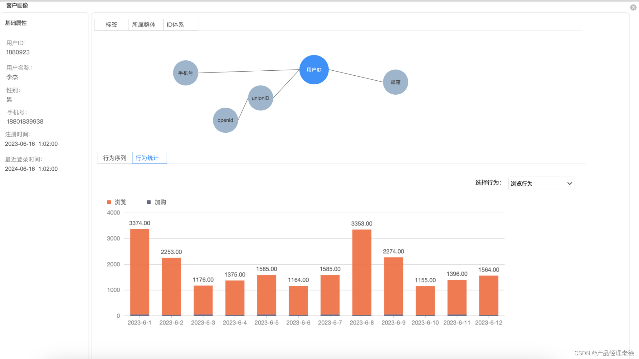Click the openid graph node
Viewport: 639px width, 359px height.
[x=225, y=120]
